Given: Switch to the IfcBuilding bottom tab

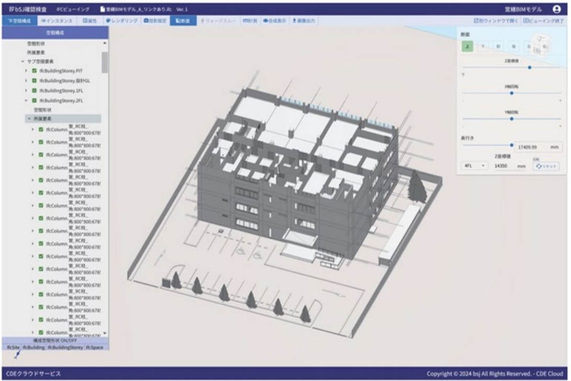Looking at the screenshot, I should (x=33, y=348).
